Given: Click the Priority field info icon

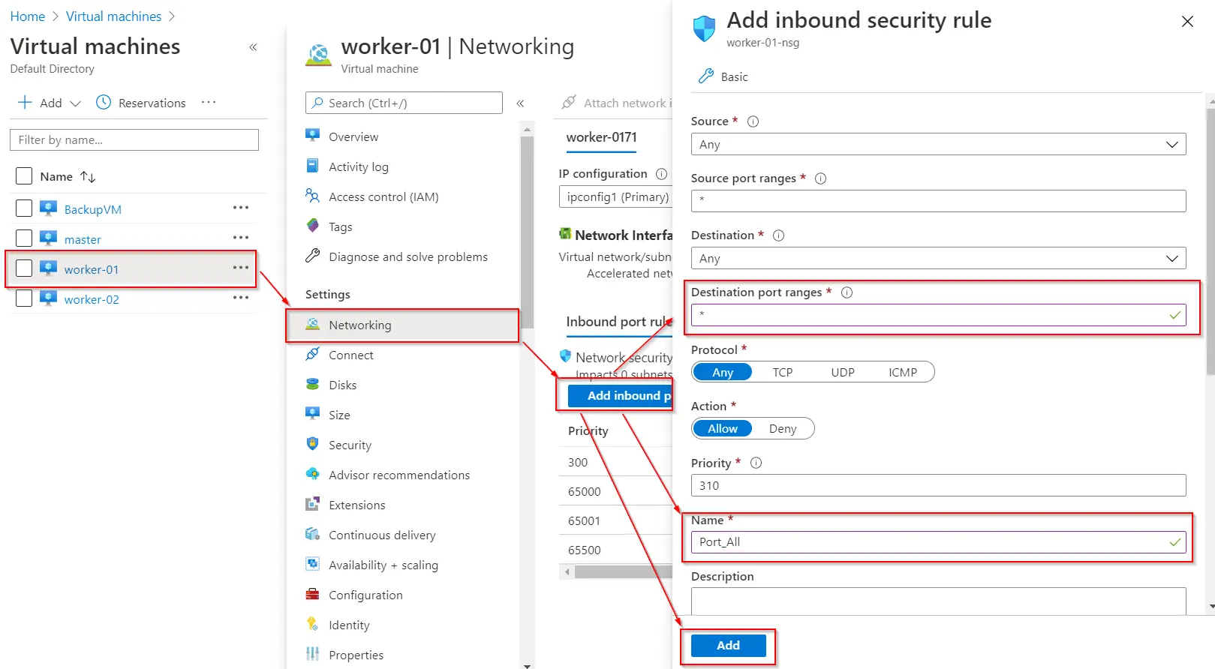Looking at the screenshot, I should [x=756, y=463].
